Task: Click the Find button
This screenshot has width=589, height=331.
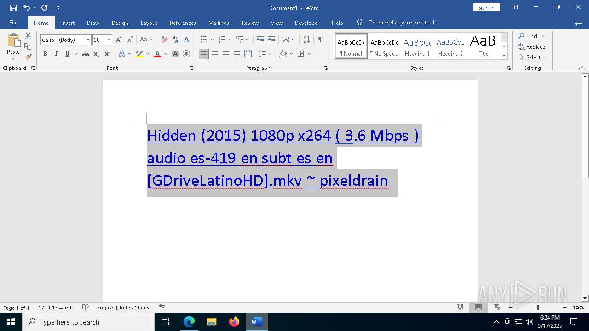Action: (x=528, y=36)
